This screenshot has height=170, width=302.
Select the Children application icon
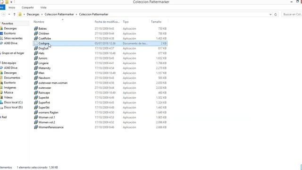click(36, 34)
